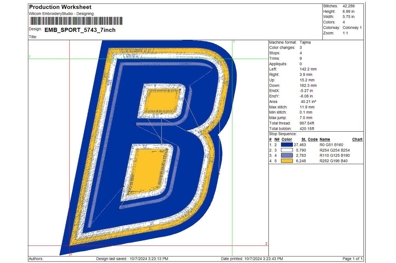Click the Down value '162.3 mm'
This screenshot has width=396, height=263.
point(308,86)
